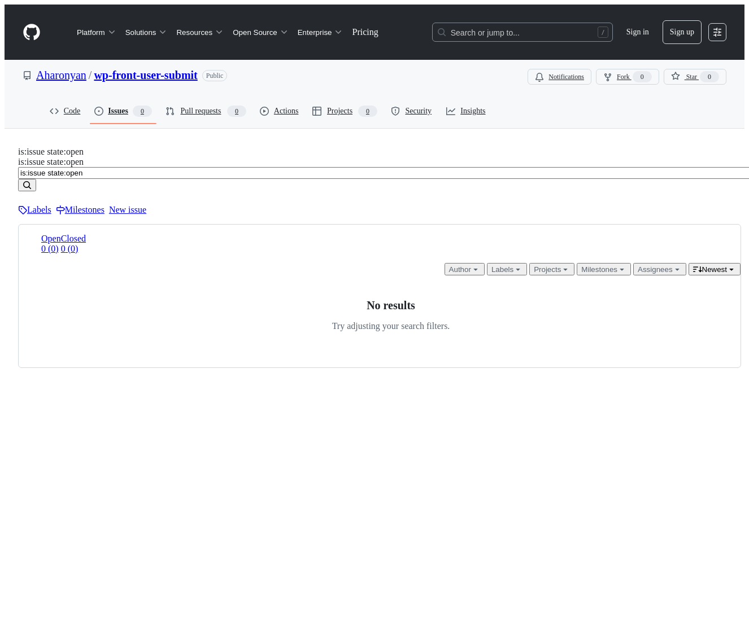The width and height of the screenshot is (749, 623).
Task: Click the Star button label
Action: click(691, 77)
